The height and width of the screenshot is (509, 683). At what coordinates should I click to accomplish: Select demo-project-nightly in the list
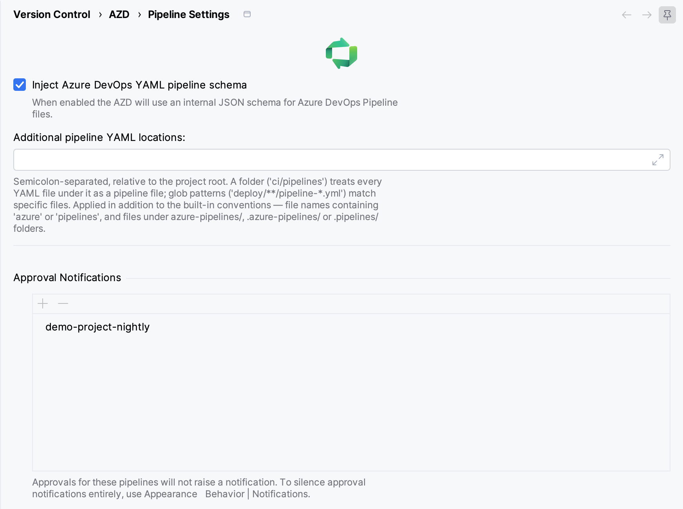(x=351, y=327)
